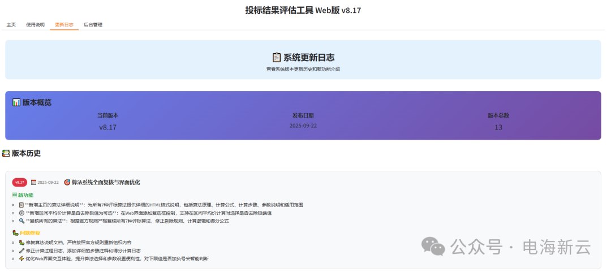The width and height of the screenshot is (611, 272).
Task: Go to the 后台管理 tab
Action: 93,25
